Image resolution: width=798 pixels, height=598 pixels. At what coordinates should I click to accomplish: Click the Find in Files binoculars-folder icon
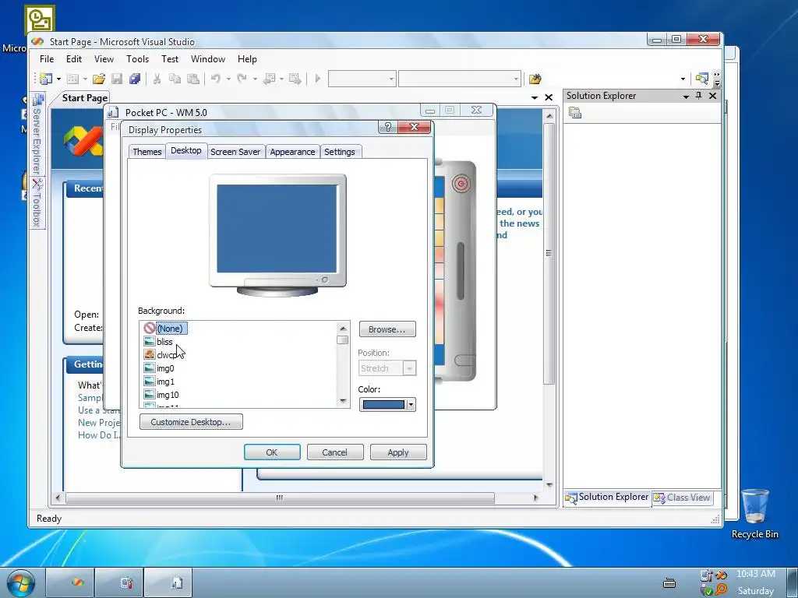point(535,79)
